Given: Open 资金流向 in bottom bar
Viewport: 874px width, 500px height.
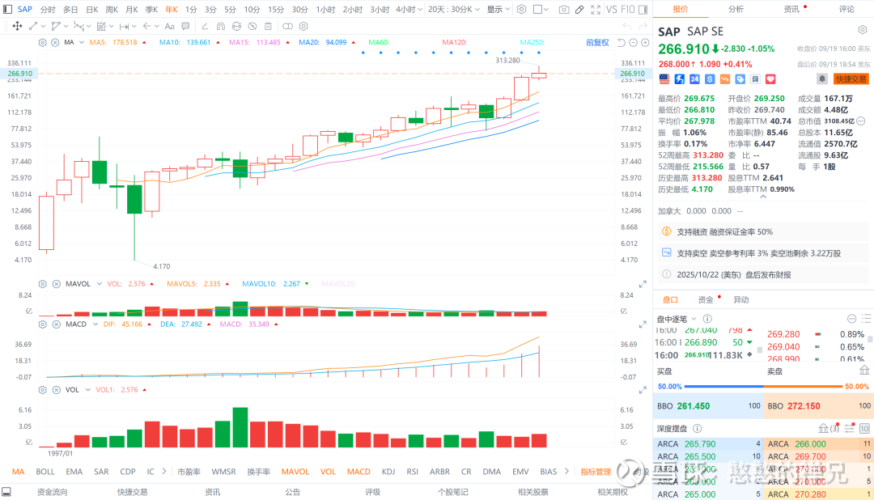Looking at the screenshot, I should coord(53,492).
